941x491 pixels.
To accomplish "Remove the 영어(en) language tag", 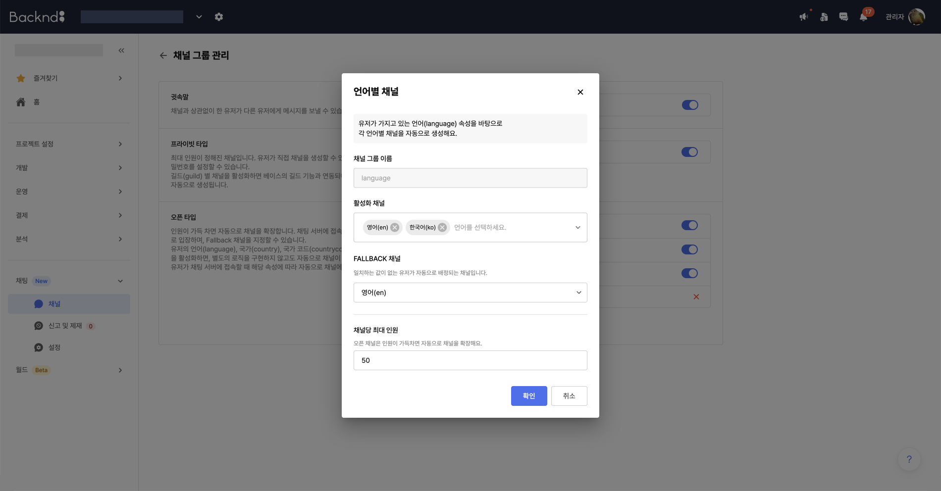I will point(395,227).
